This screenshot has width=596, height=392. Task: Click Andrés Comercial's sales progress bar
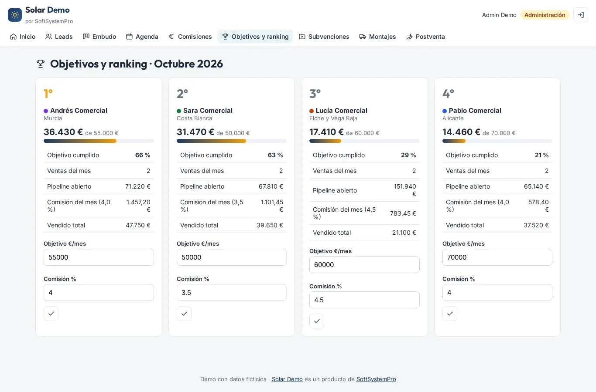coord(99,141)
